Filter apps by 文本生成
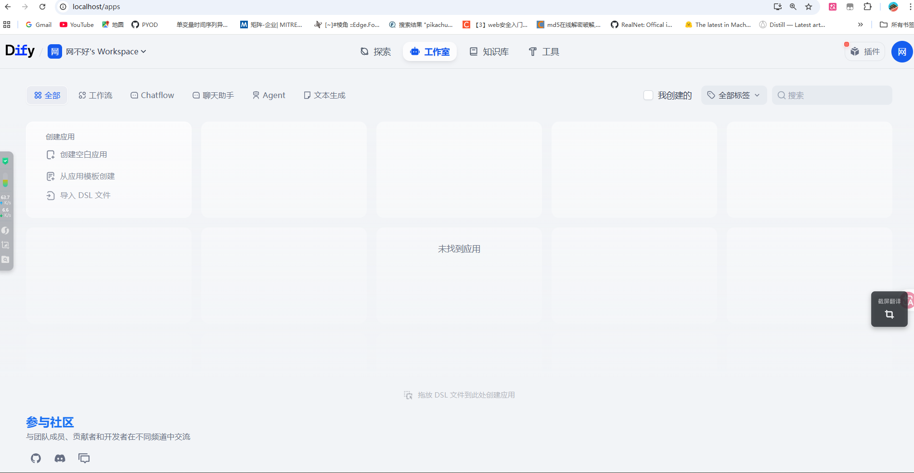914x473 pixels. (x=324, y=95)
